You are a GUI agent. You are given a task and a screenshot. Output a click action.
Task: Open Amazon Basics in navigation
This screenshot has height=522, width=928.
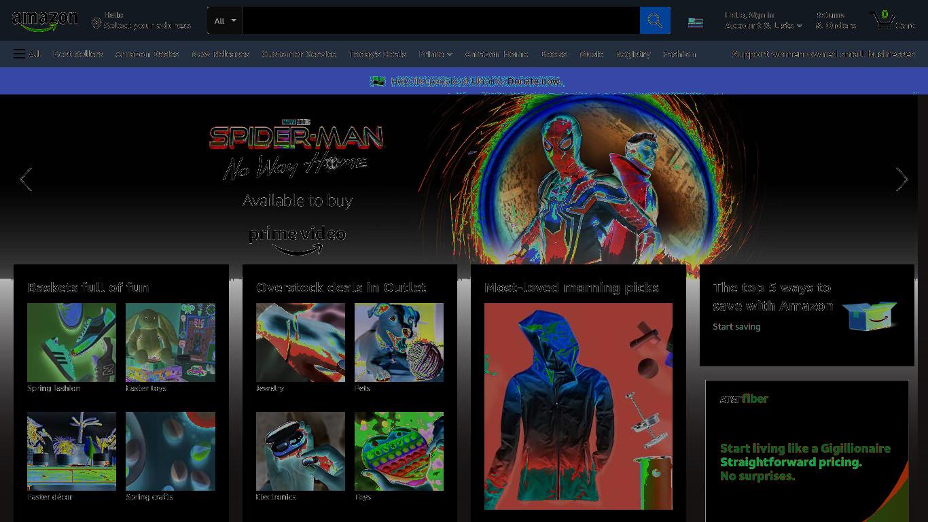click(147, 54)
